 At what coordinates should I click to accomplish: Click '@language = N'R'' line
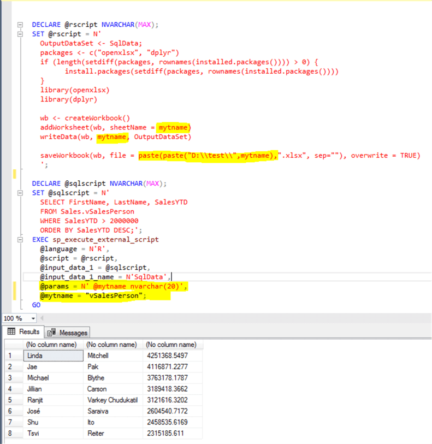click(74, 249)
